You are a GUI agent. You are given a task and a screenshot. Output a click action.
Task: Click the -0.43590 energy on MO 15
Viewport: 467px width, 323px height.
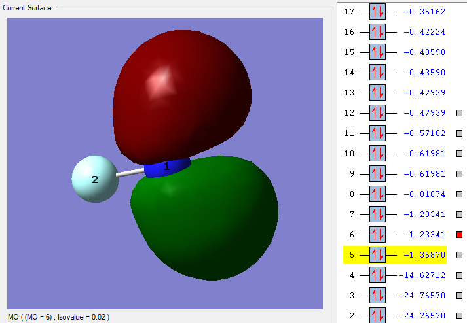[x=424, y=52]
